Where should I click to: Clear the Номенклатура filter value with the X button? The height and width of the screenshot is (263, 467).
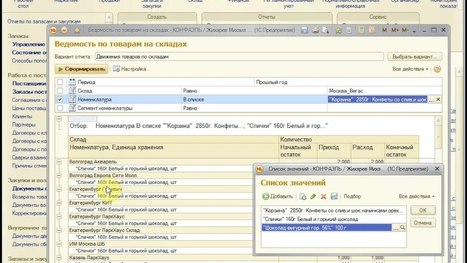point(438,99)
